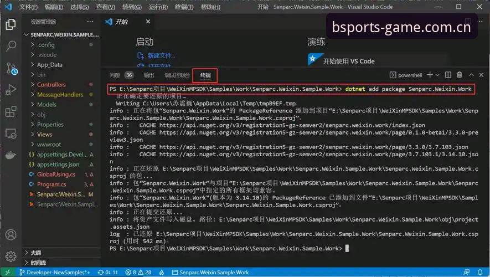Click the remote window indicator in status bar

[8, 273]
